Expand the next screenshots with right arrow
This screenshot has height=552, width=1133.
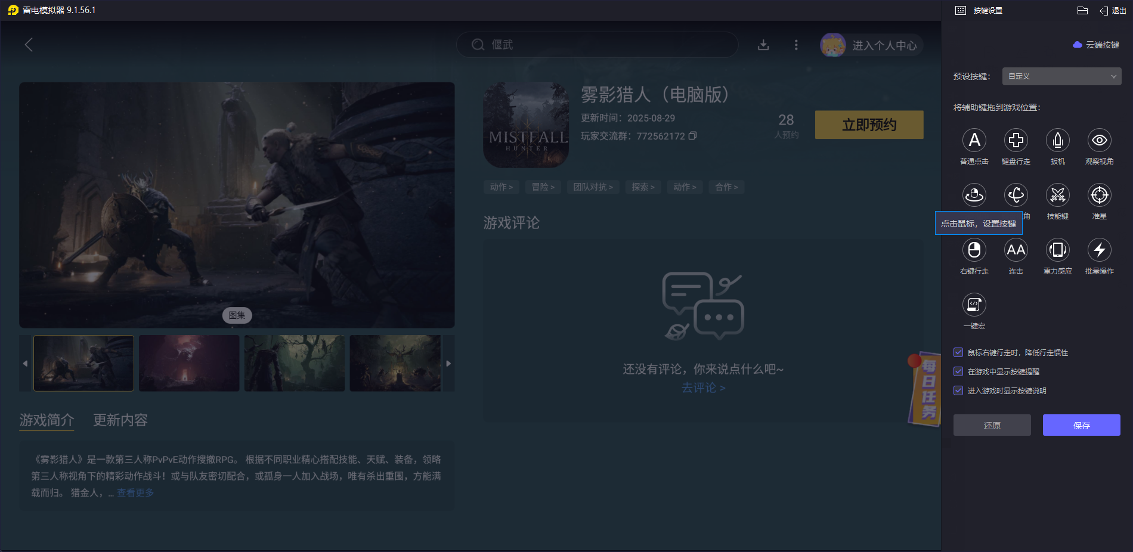coord(448,363)
